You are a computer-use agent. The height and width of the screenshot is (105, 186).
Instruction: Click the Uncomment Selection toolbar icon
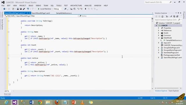click(81, 9)
